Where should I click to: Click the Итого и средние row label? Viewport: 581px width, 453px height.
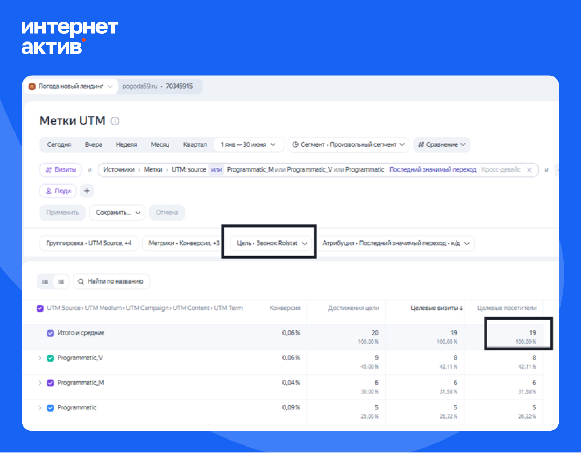click(81, 333)
